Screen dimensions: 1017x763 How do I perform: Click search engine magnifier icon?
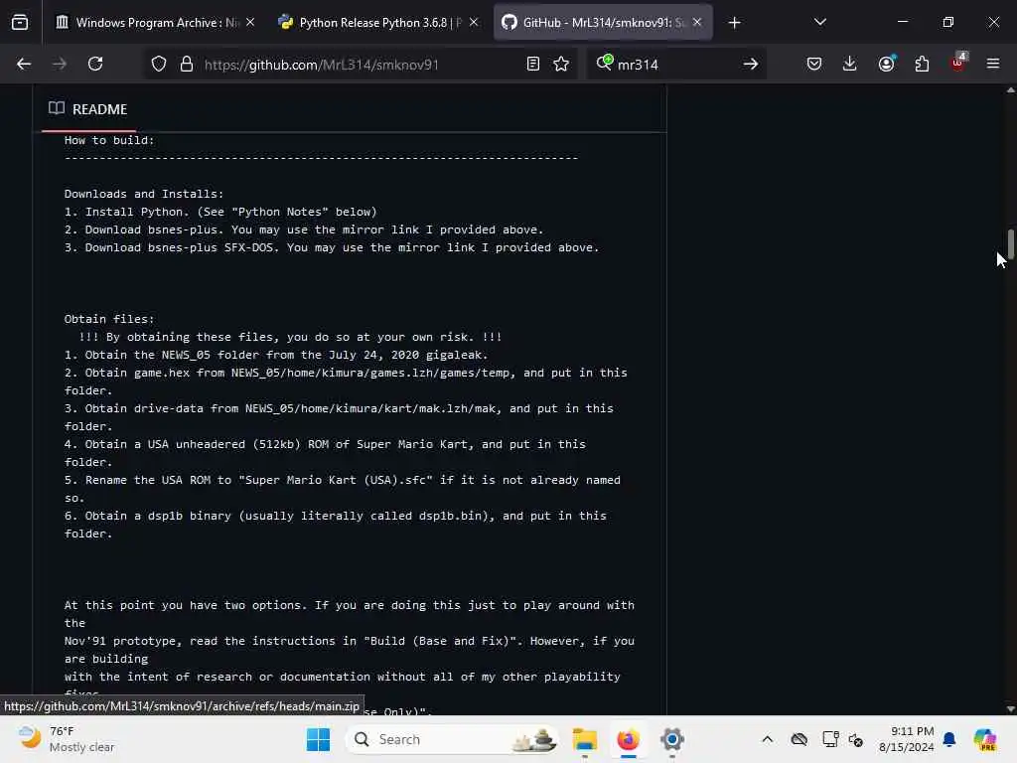[605, 63]
